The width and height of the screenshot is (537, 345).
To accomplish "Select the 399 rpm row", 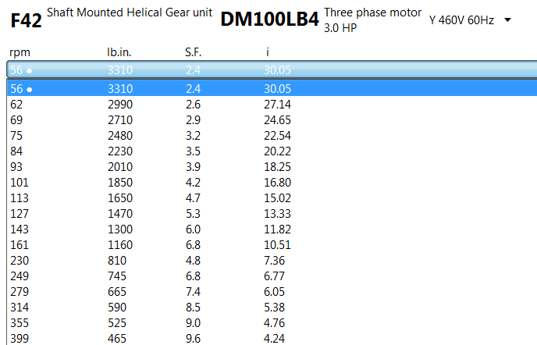I will (272, 338).
